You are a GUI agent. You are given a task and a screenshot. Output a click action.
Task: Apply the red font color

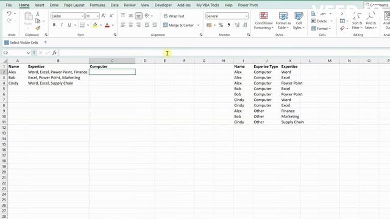coord(107,25)
